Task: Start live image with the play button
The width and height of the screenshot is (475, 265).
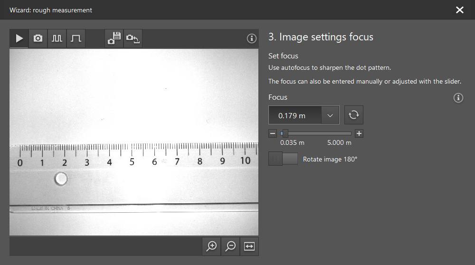Action: 19,38
